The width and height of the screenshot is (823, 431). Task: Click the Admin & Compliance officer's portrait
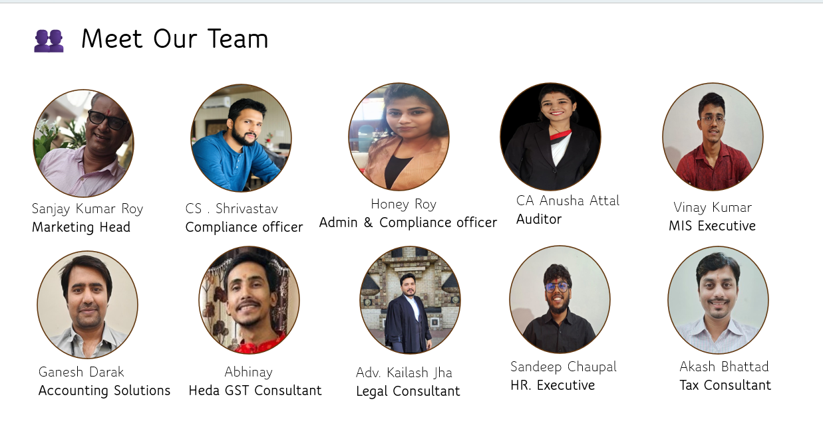point(399,137)
